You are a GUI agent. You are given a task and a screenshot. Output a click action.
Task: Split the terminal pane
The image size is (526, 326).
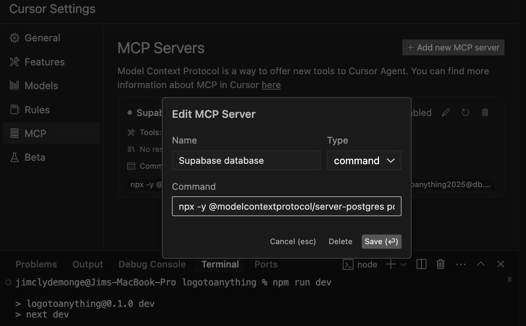421,264
